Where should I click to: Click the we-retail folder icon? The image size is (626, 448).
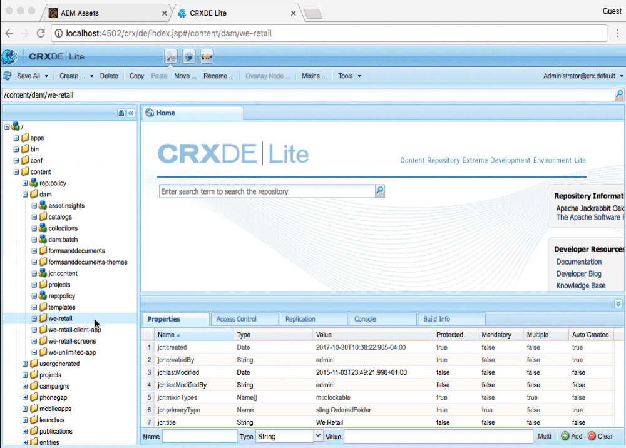tap(43, 318)
